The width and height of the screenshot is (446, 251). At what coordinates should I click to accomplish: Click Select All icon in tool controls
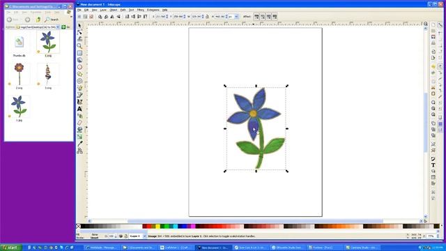[79, 17]
